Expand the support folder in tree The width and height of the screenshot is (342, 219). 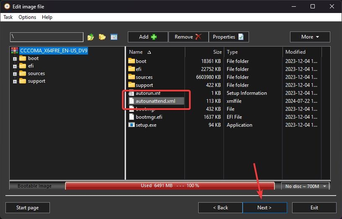pos(15,81)
